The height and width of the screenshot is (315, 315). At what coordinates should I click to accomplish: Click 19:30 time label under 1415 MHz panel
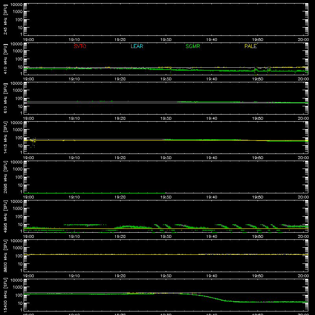pos(166,158)
